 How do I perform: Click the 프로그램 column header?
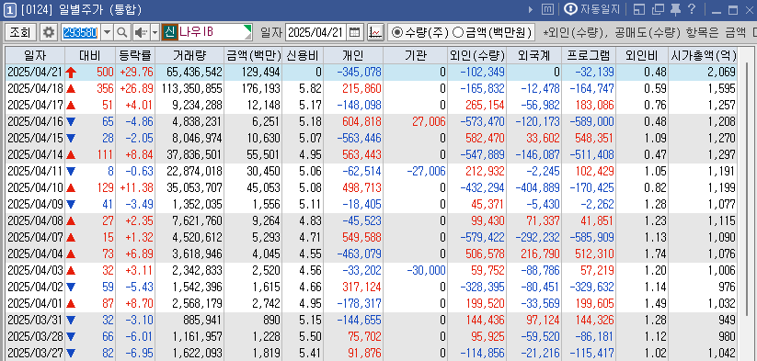click(589, 55)
